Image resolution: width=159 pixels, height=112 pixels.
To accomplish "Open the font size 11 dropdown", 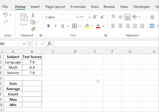I will [x=89, y=17].
